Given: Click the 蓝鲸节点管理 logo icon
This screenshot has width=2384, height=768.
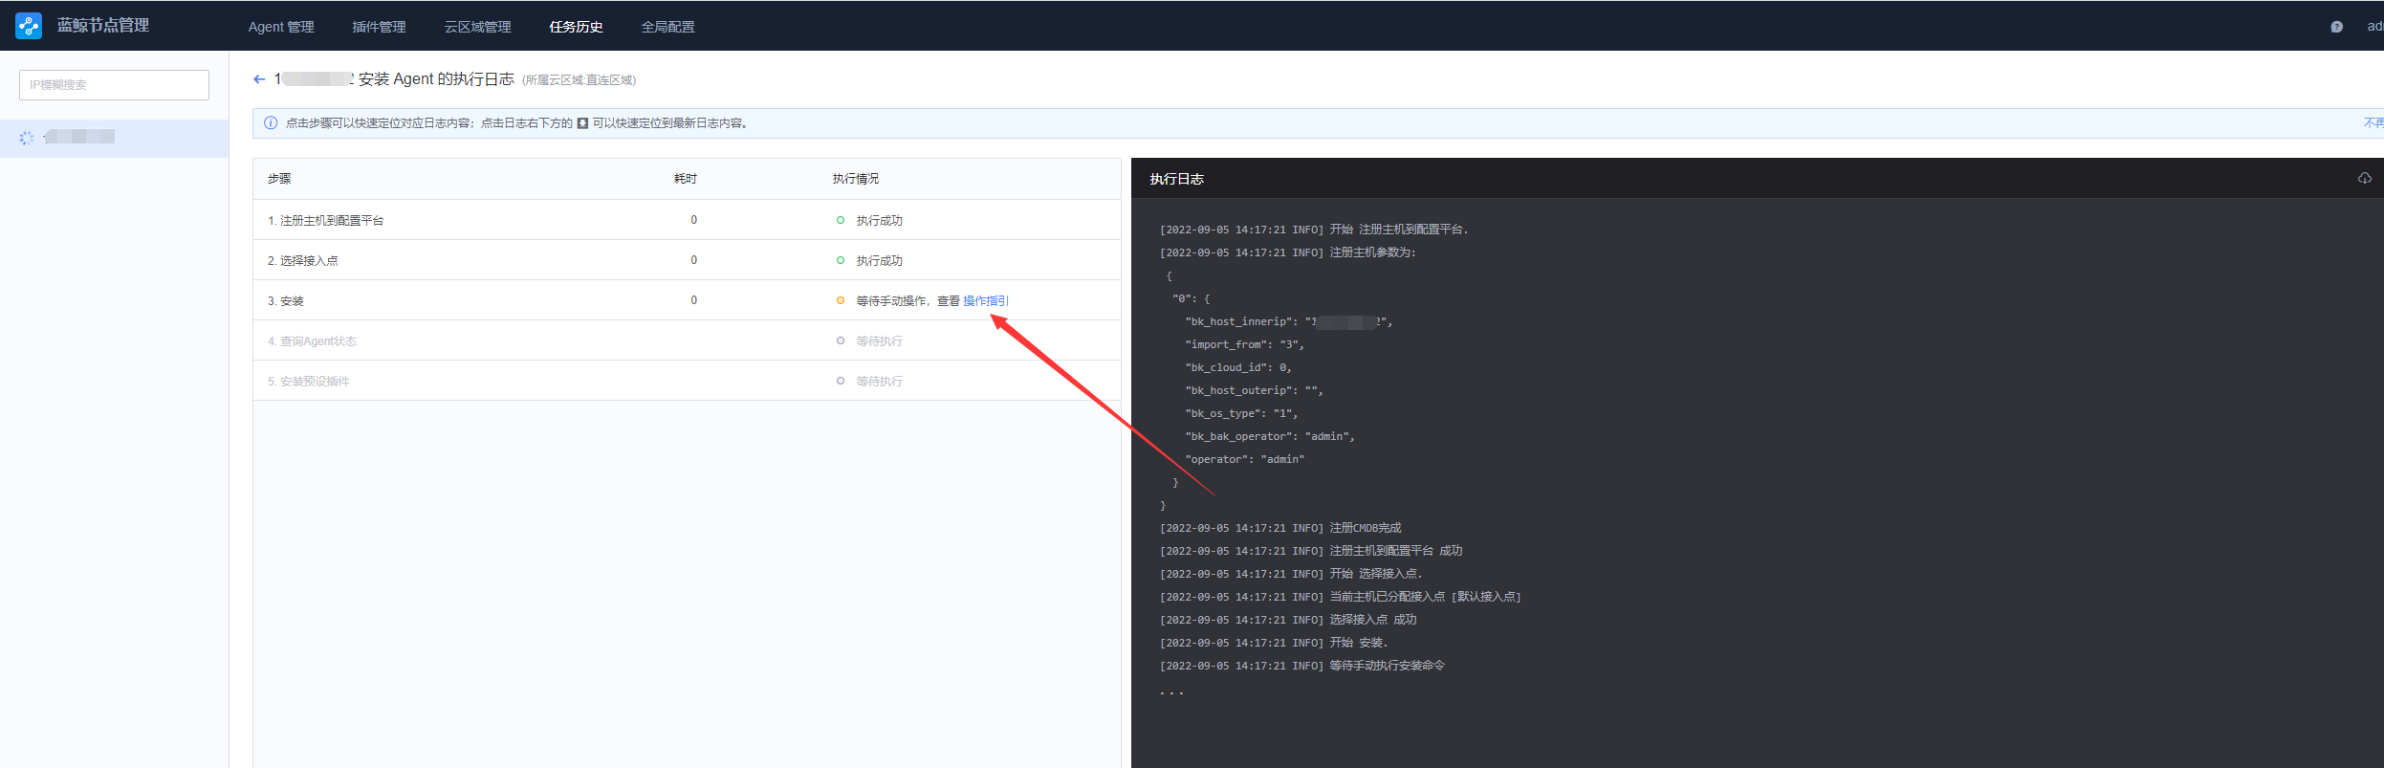Looking at the screenshot, I should coord(29,26).
